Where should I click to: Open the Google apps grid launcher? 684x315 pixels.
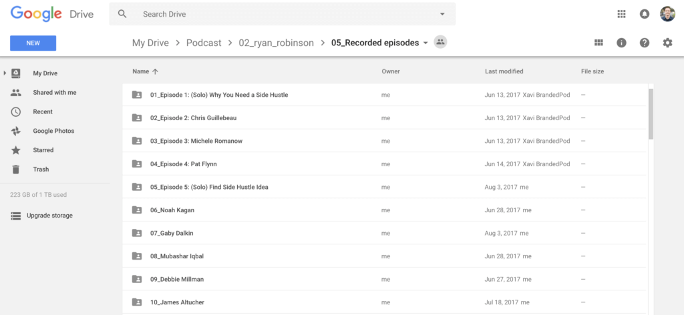[x=622, y=14]
